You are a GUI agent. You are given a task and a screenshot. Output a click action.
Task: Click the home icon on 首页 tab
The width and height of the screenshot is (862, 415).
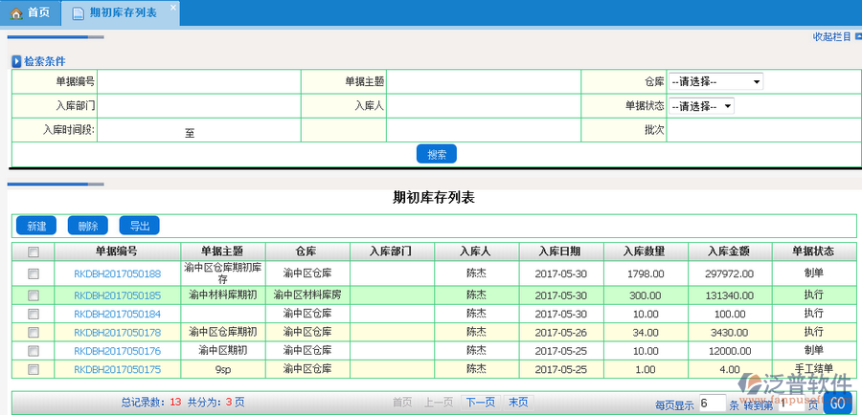click(x=16, y=12)
